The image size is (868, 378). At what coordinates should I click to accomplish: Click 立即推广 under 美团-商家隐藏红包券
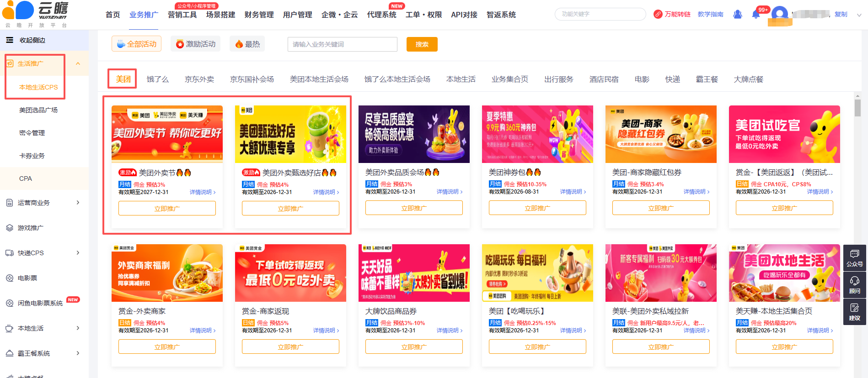click(x=661, y=208)
